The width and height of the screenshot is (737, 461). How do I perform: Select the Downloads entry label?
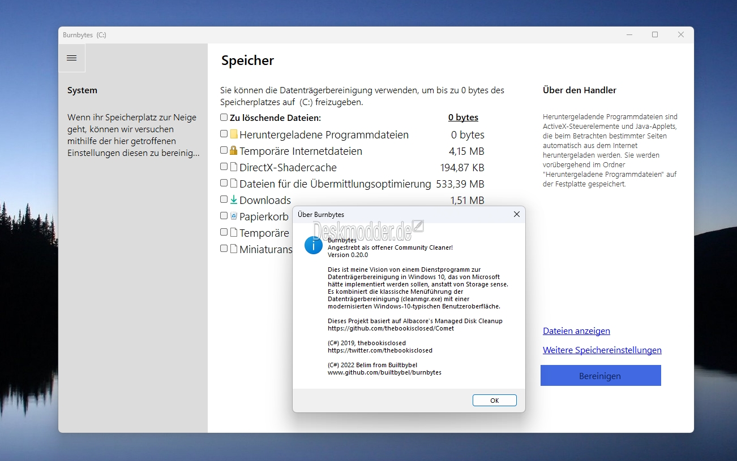pos(265,201)
